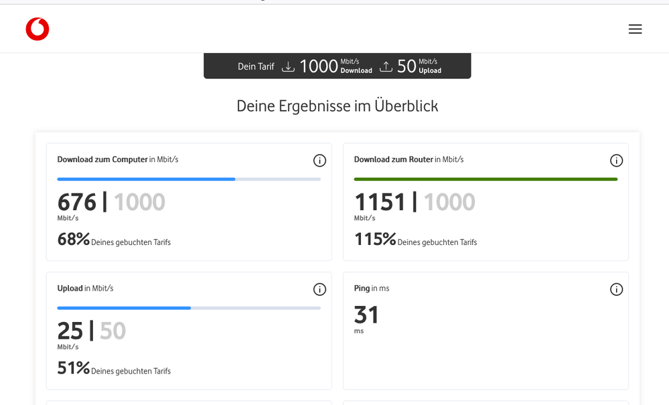
Task: Click the Vodafone logo
Action: [38, 29]
